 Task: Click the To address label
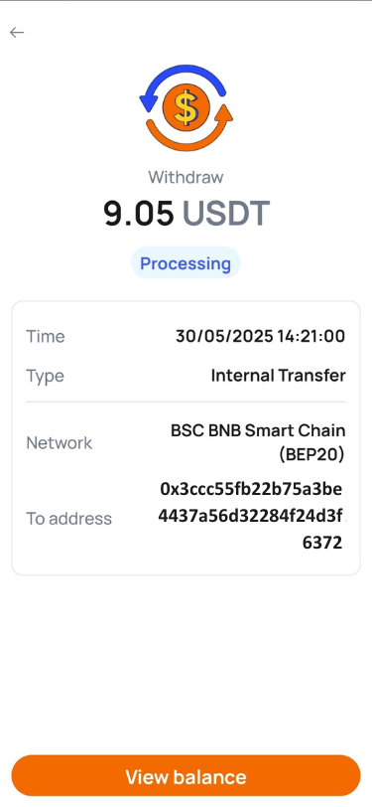click(x=68, y=518)
